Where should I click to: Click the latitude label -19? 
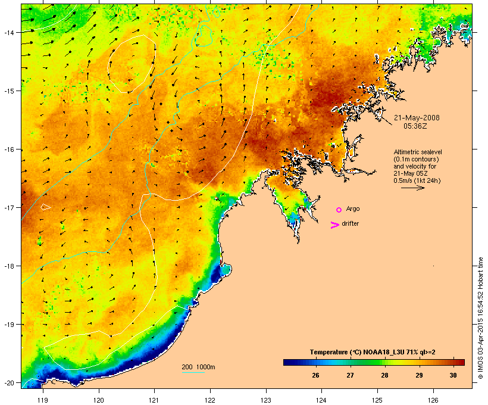coord(9,325)
